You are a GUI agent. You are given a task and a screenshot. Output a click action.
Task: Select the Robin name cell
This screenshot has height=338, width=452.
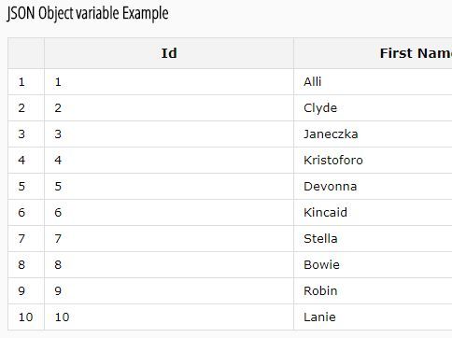point(373,291)
